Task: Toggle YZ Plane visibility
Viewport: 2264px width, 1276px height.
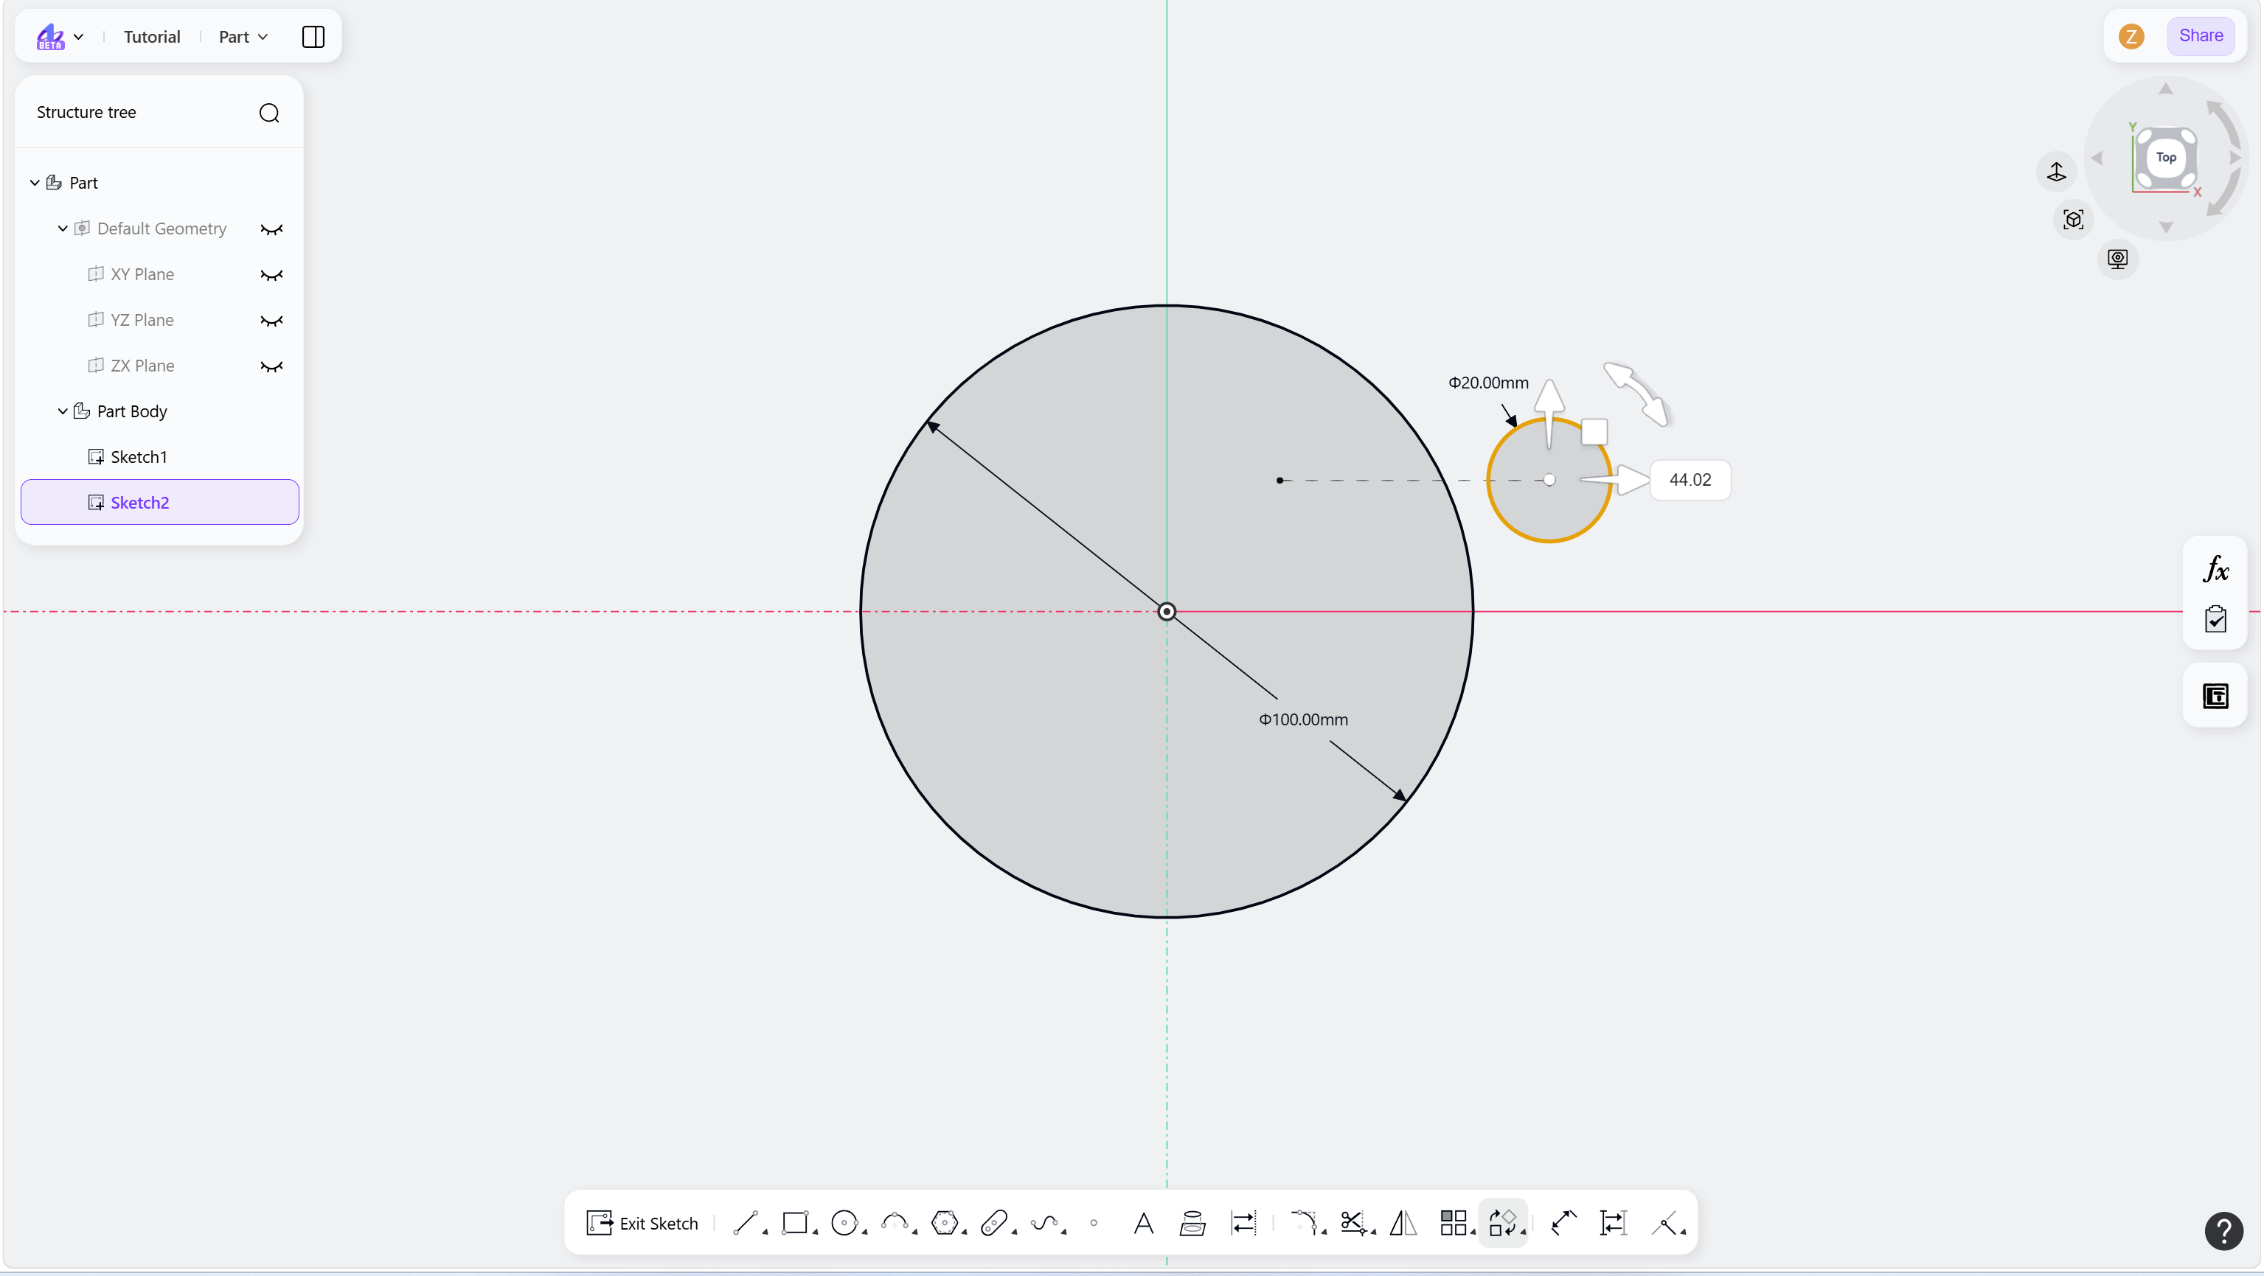Action: (x=271, y=320)
